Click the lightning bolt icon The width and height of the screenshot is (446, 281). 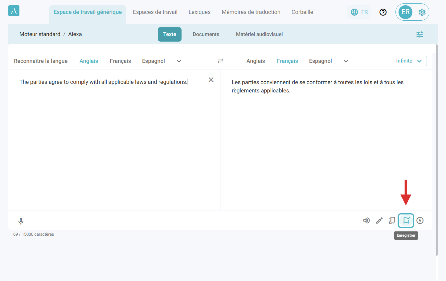click(420, 221)
